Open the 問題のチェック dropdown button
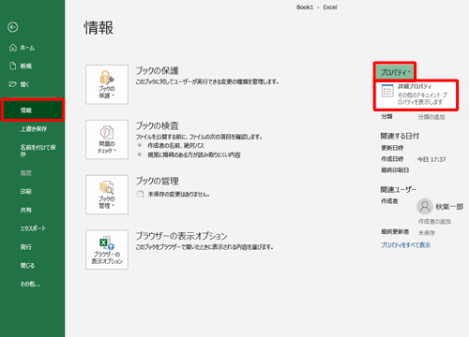Image resolution: width=469 pixels, height=337 pixels. (x=107, y=139)
